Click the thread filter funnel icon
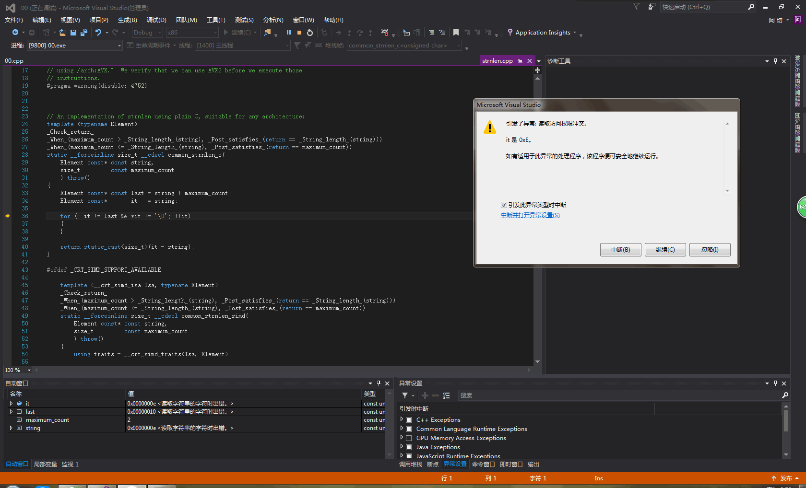 tap(297, 46)
